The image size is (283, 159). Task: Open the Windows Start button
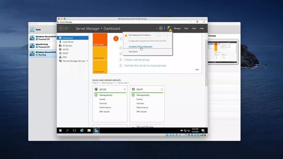point(60,130)
